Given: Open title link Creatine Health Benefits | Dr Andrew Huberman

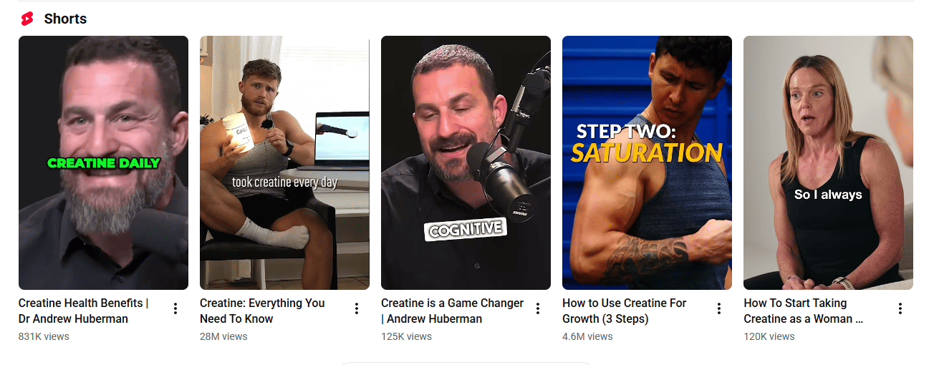Looking at the screenshot, I should (83, 311).
